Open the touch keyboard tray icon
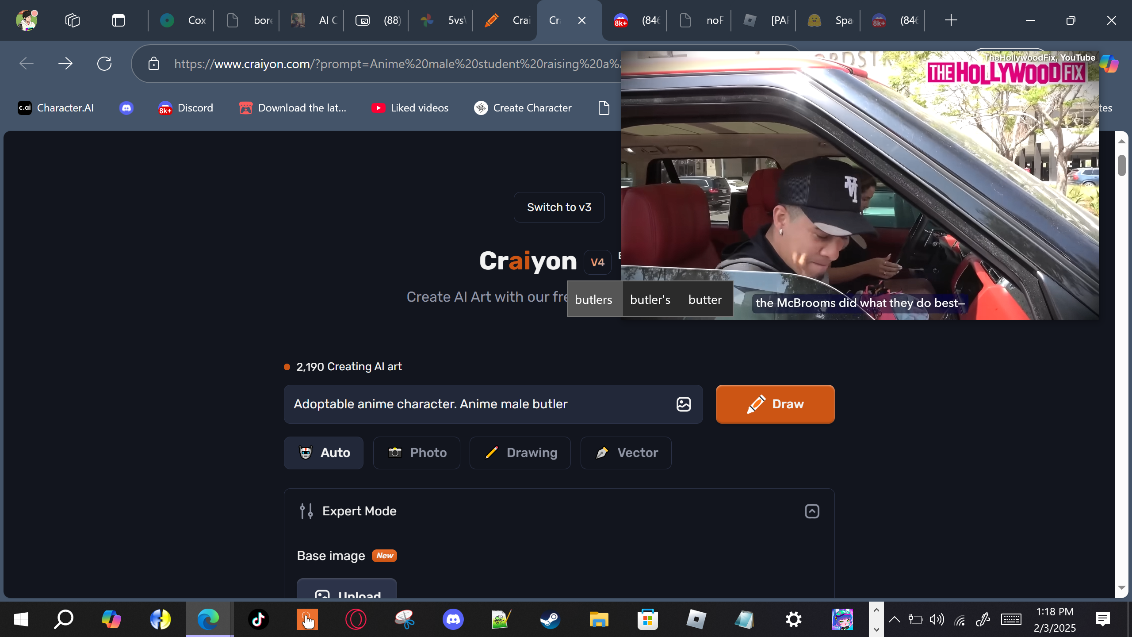The height and width of the screenshot is (637, 1132). pos(1011,619)
